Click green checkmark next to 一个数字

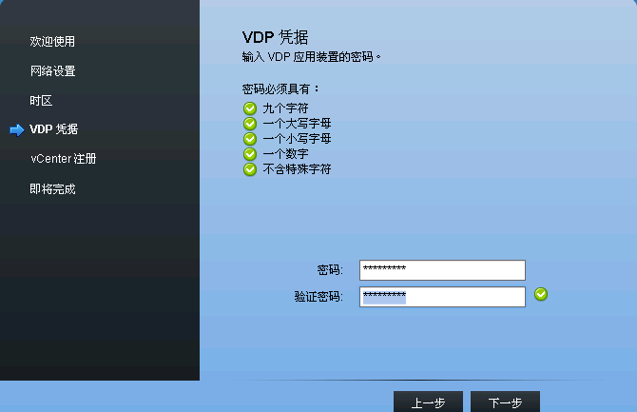[x=250, y=154]
